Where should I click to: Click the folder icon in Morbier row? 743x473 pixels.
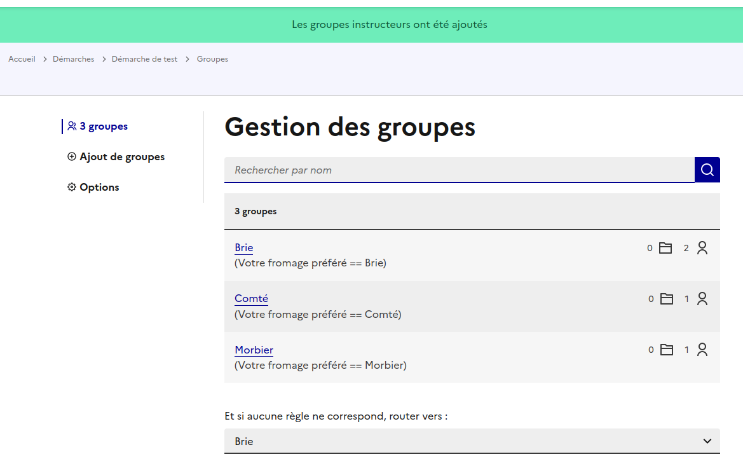tap(666, 350)
